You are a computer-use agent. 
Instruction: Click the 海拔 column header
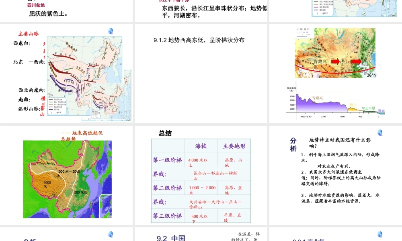tap(201, 146)
